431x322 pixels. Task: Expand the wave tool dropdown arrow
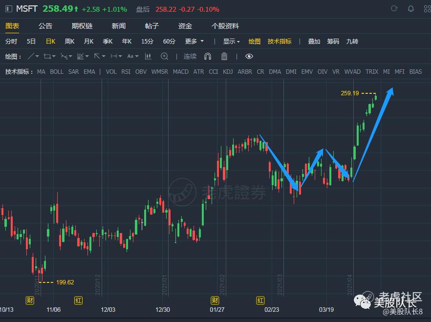click(70, 56)
